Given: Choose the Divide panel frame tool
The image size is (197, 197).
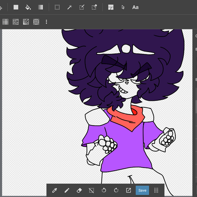Looking at the screenshot, I should pos(111,7).
